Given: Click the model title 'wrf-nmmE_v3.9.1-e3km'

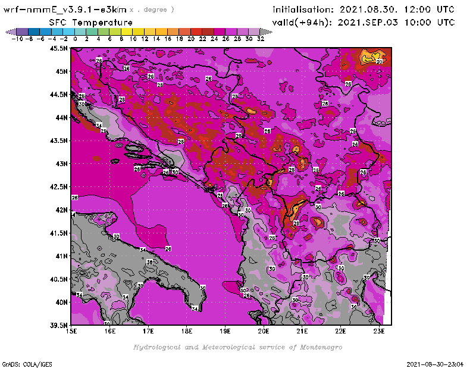Looking at the screenshot, I should point(65,10).
